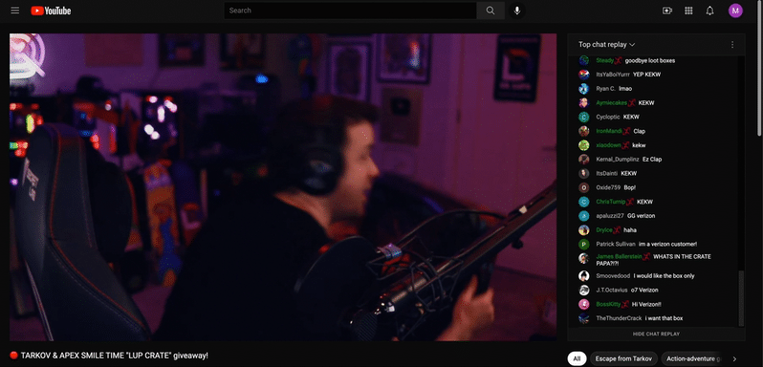Click ItsYaBoiYurrr's avatar in chat
763x367 pixels.
(x=584, y=75)
